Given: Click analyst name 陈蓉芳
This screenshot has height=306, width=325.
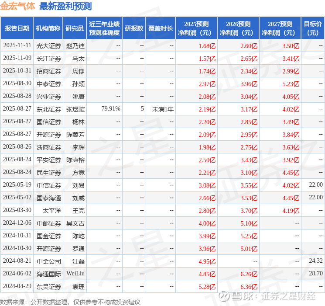Looking at the screenshot, I should (75, 135).
